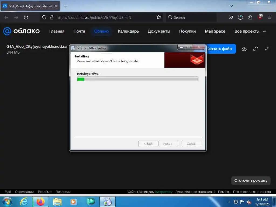The width and height of the screenshot is (276, 207).
Task: Click the extension icon with 56 badge
Action: (260, 17)
